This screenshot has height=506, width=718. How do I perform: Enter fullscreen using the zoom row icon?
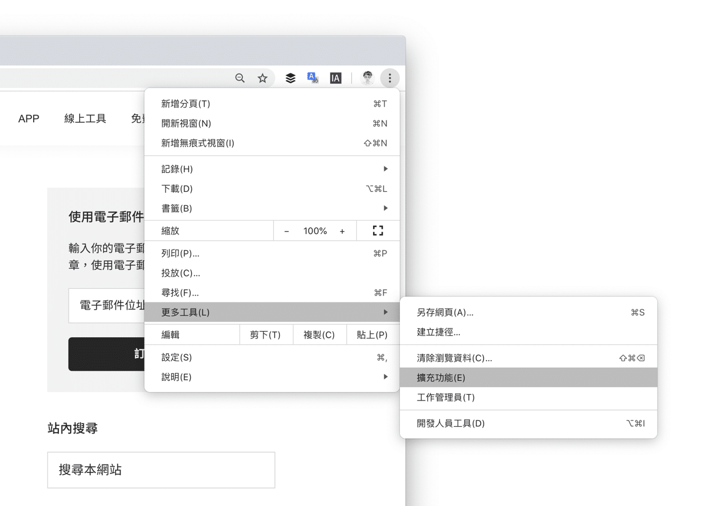point(378,231)
